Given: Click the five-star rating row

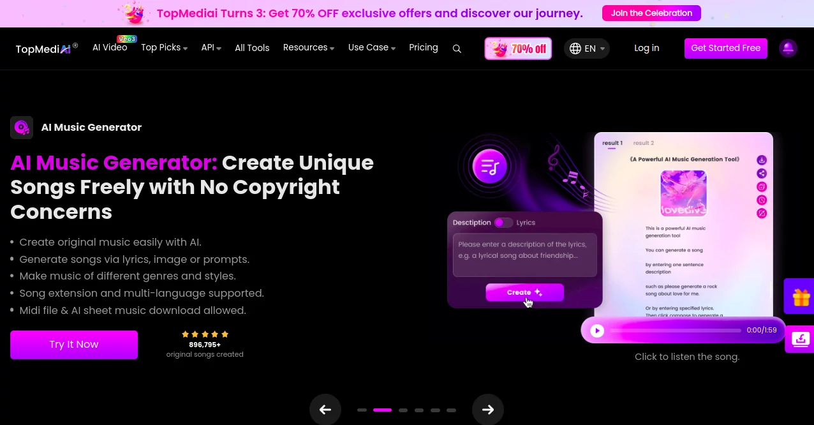Looking at the screenshot, I should click(205, 334).
